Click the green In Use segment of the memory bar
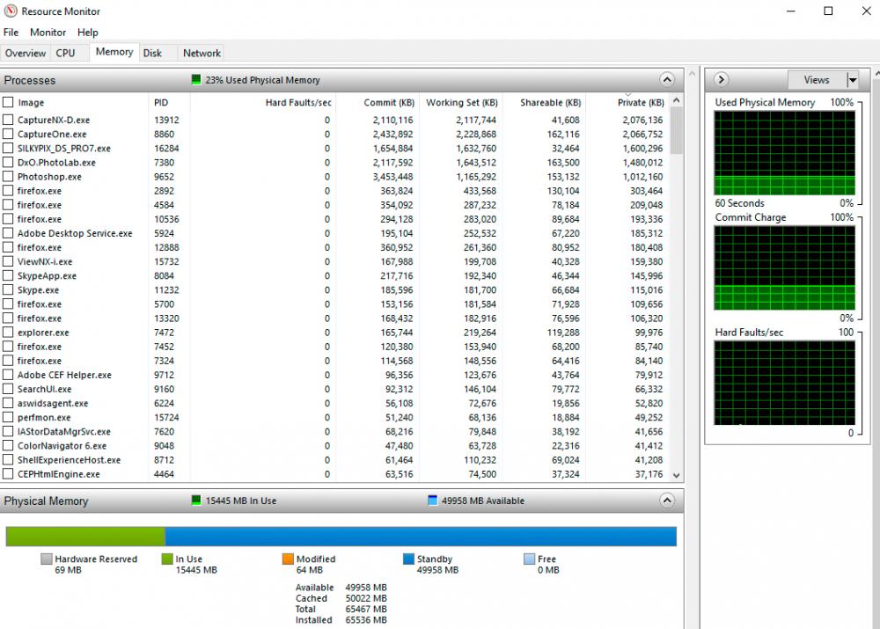 click(85, 537)
